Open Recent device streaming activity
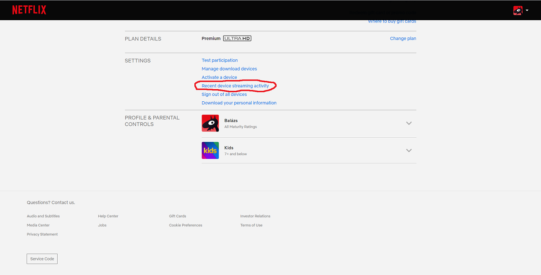541x275 pixels. tap(235, 86)
